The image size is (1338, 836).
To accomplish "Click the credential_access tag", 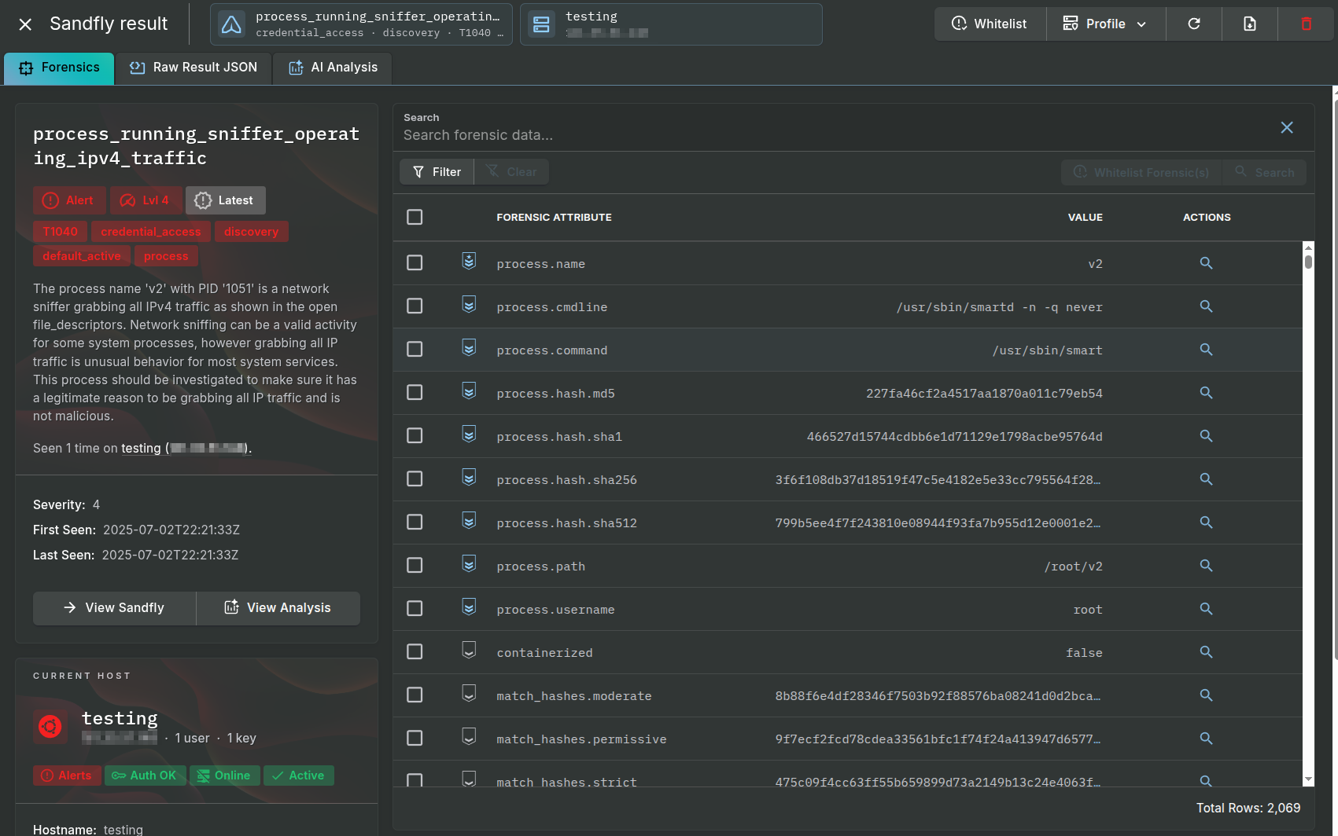I will pos(151,232).
